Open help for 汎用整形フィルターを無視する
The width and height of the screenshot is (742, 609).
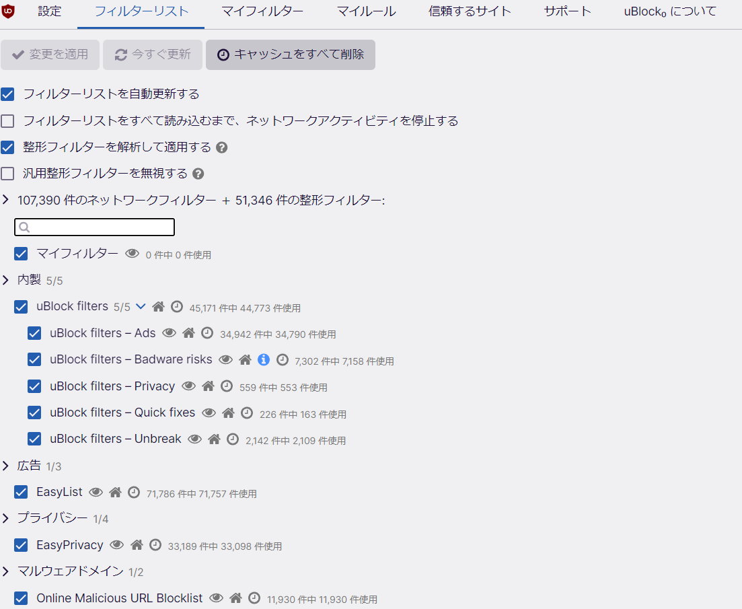pos(198,174)
